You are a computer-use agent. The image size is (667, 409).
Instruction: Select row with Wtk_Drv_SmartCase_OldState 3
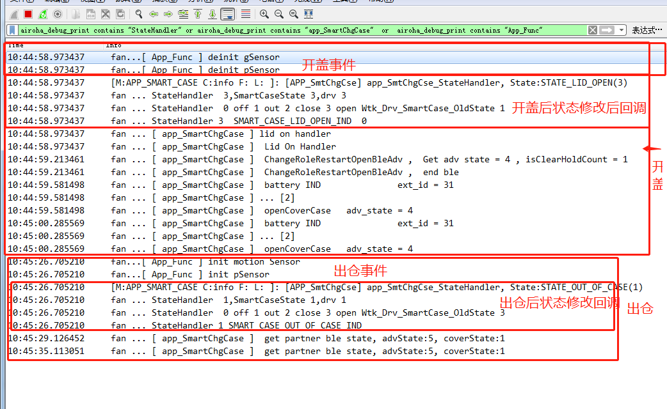(x=335, y=313)
